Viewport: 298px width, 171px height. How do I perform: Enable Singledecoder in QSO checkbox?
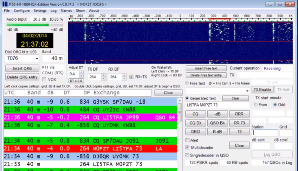[x=187, y=155]
